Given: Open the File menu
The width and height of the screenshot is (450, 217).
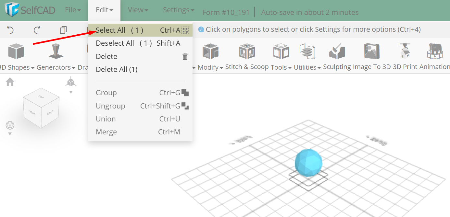Looking at the screenshot, I should [x=73, y=10].
